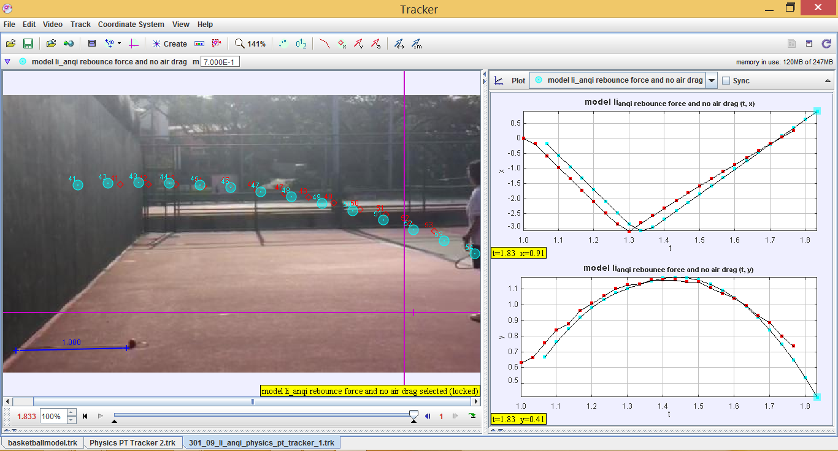Image resolution: width=838 pixels, height=451 pixels.
Task: Open the video clip settings (filmstrip icon)
Action: (92, 44)
